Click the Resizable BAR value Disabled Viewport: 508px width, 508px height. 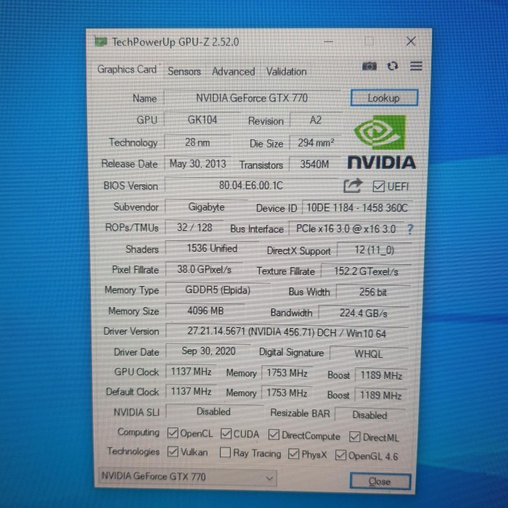tap(369, 415)
